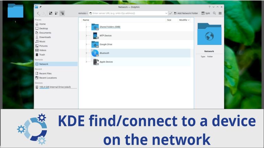The height and width of the screenshot is (148, 264).
Task: Click the help question mark in titlebar
Action: coord(209,7)
